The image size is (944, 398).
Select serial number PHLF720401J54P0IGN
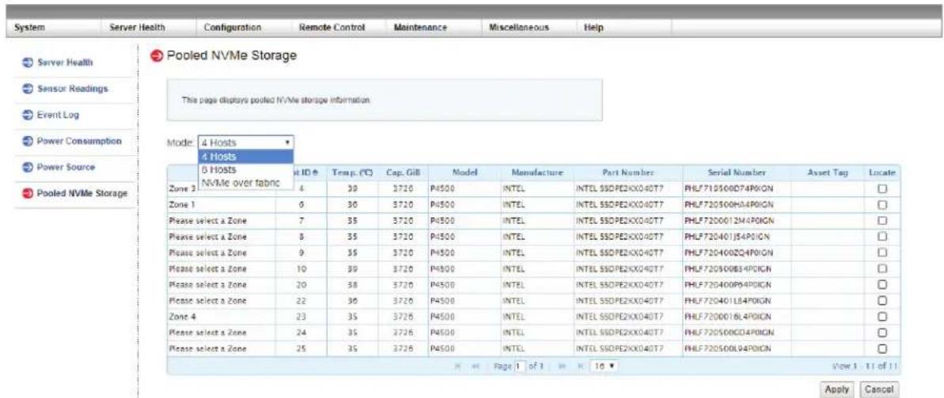pos(727,237)
